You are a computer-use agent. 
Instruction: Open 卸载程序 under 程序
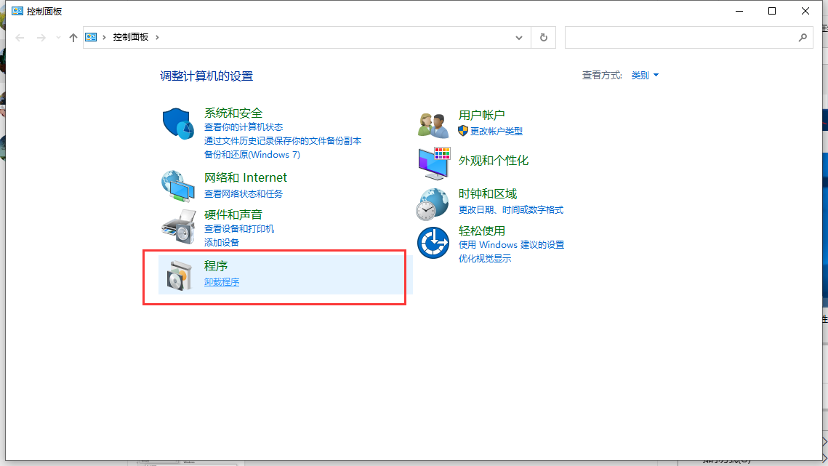coord(221,282)
